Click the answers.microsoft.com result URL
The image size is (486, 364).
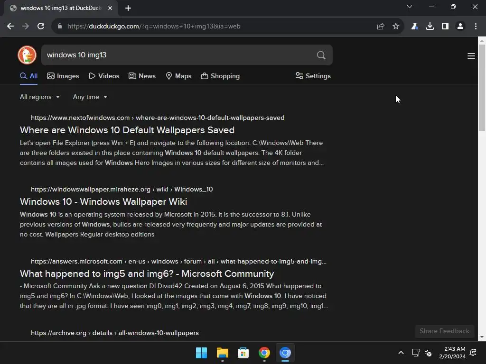click(178, 262)
